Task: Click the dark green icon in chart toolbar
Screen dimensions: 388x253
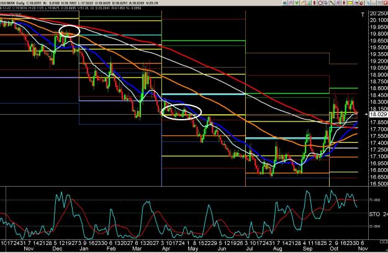Action: tap(285, 3)
